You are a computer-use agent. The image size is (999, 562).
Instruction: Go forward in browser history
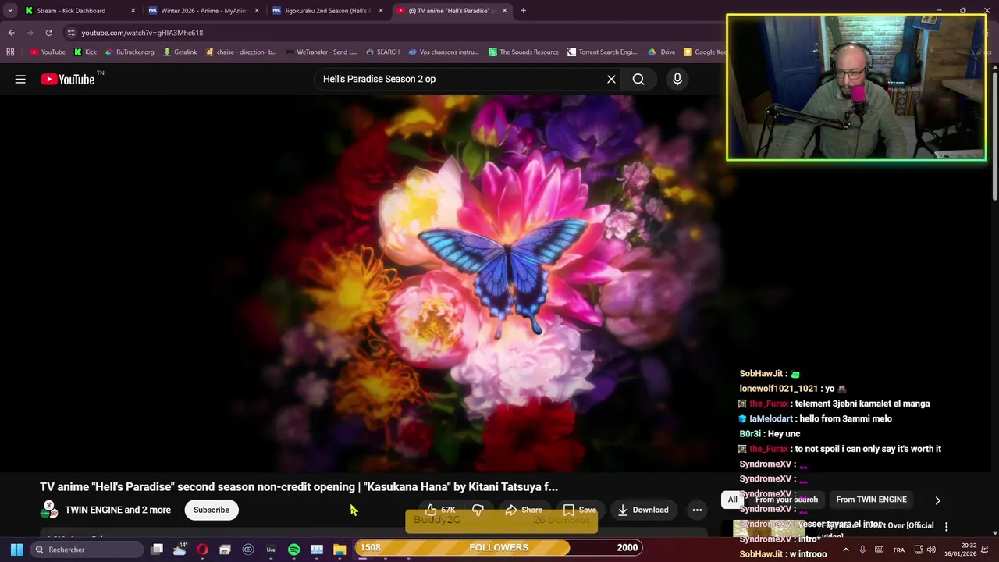[x=30, y=33]
